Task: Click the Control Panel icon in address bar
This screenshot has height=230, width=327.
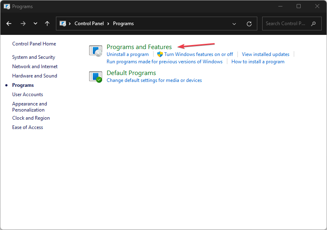Action: tap(63, 24)
